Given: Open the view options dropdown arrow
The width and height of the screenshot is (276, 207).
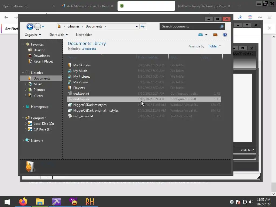Looking at the screenshot, I should point(206,35).
